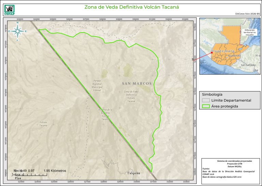The width and height of the screenshot is (262, 186).
Task: Click the Parque Regional Municipal Sibinal label
Action: [97, 85]
